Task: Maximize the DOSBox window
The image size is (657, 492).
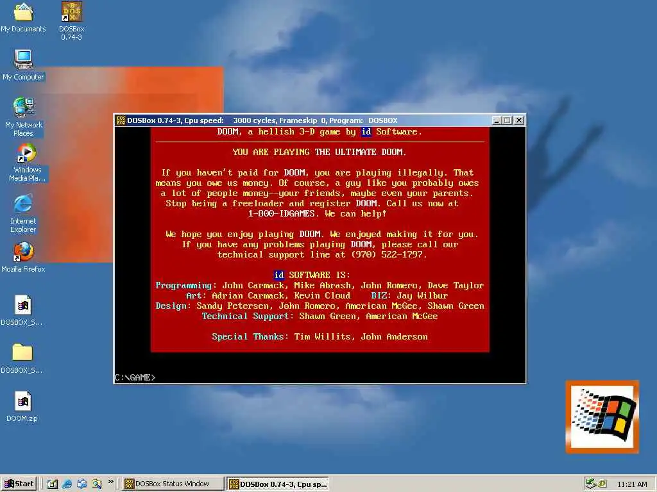Action: [x=508, y=120]
